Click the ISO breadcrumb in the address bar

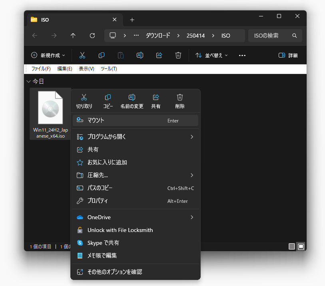(226, 36)
